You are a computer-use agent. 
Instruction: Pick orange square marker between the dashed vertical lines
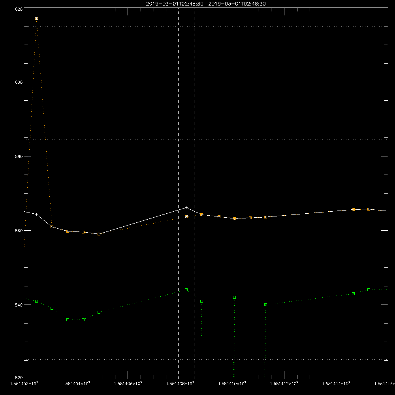[x=186, y=216]
